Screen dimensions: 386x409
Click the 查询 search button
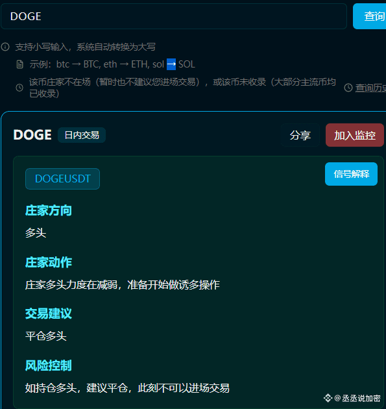(369, 16)
